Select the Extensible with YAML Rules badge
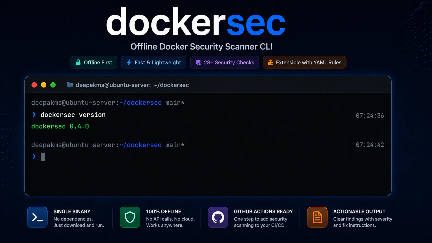This screenshot has width=432, height=243. pos(305,62)
